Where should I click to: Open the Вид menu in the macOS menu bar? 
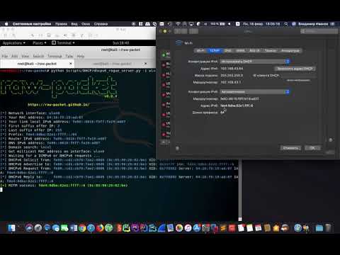coord(74,24)
